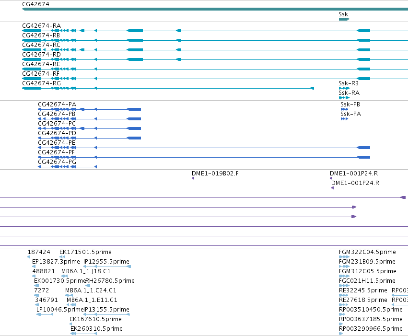408x336 pixels.
Task: Click the Ssk-RA transcript arrow glyph
Action: [x=344, y=98]
